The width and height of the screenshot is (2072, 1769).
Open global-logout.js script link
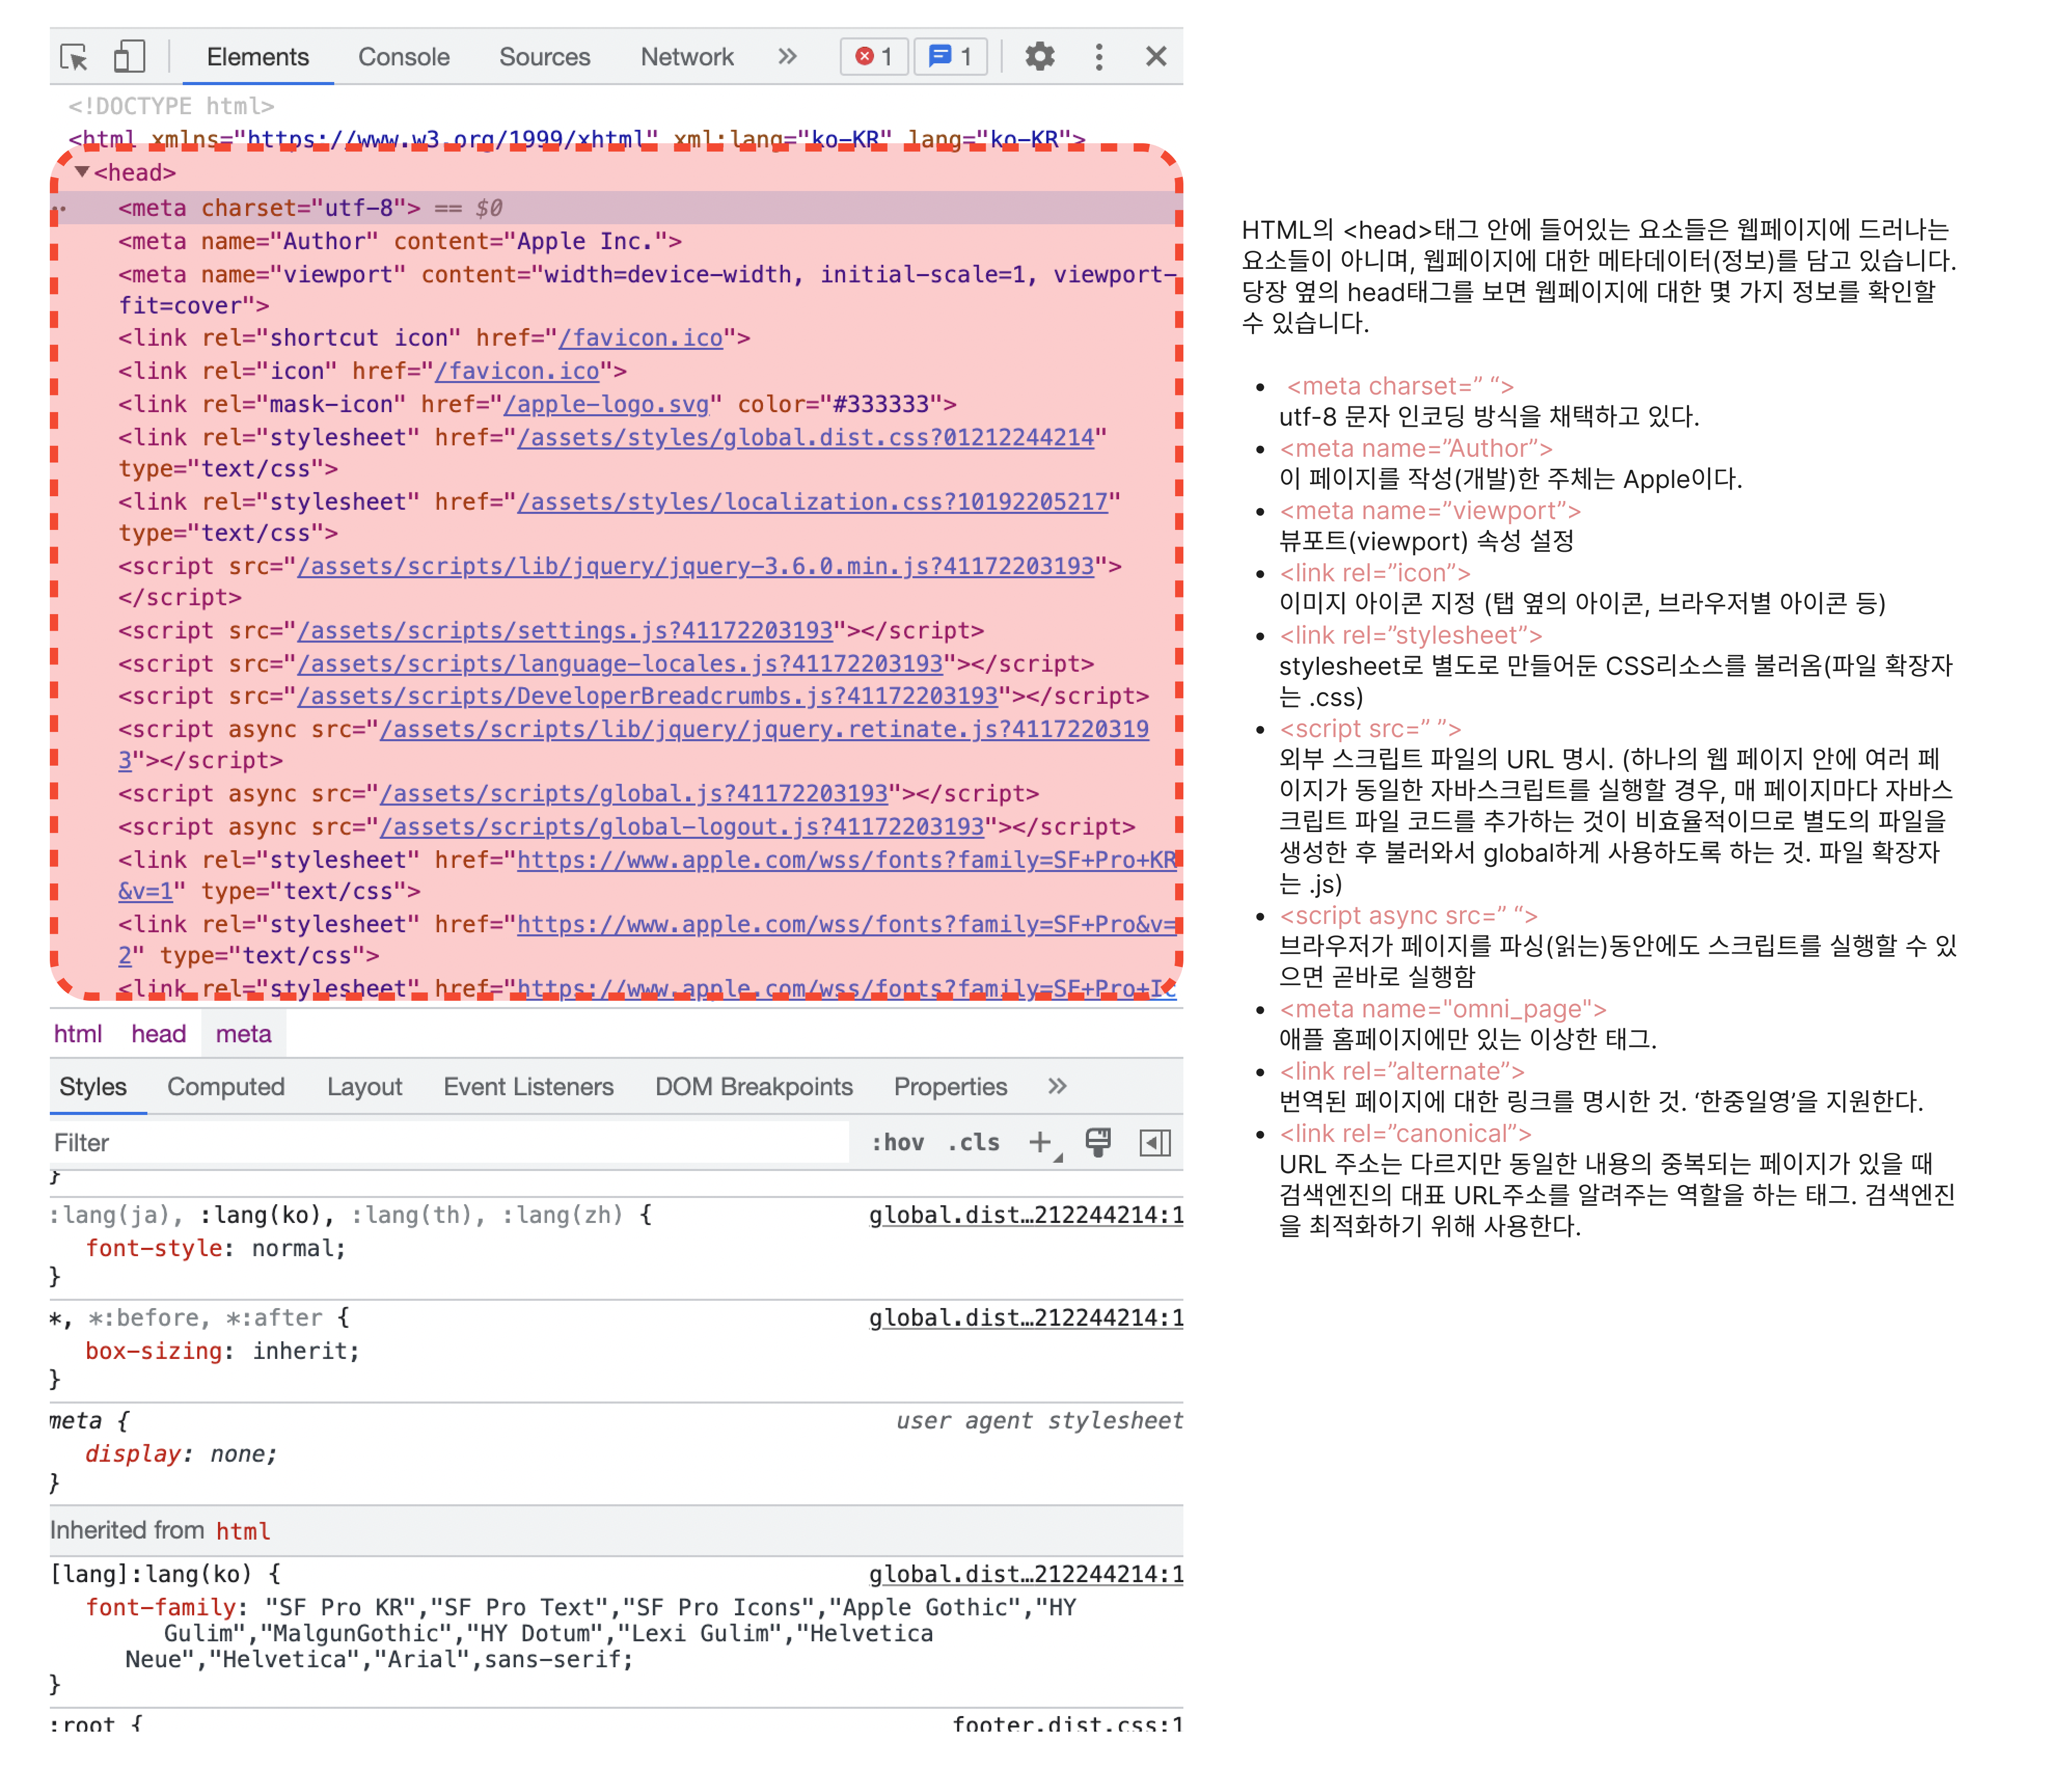(x=682, y=826)
